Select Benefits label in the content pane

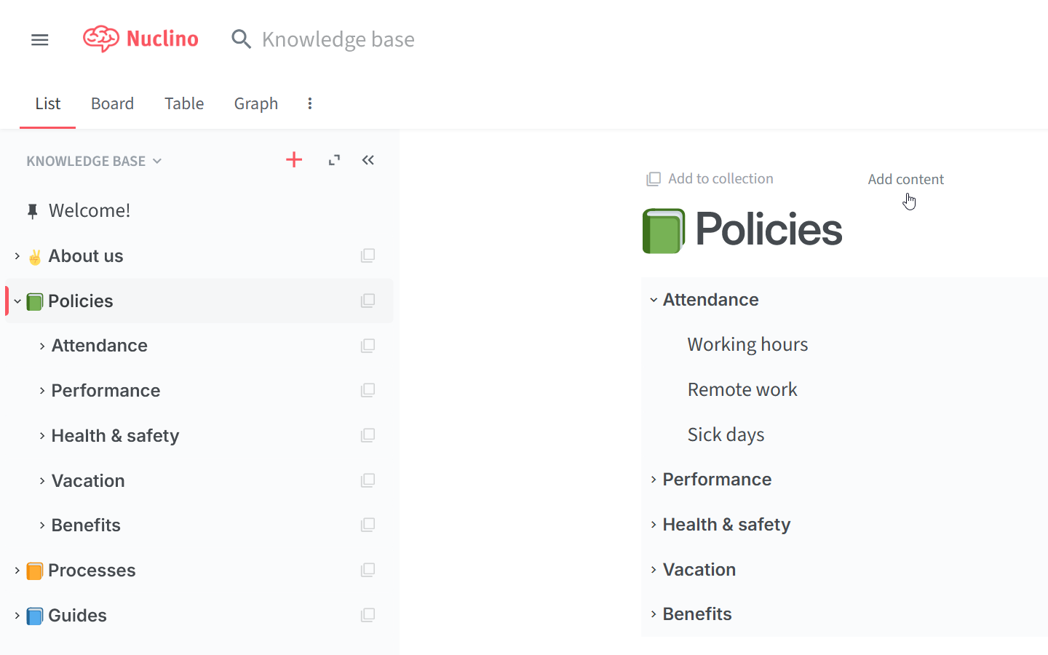point(697,614)
